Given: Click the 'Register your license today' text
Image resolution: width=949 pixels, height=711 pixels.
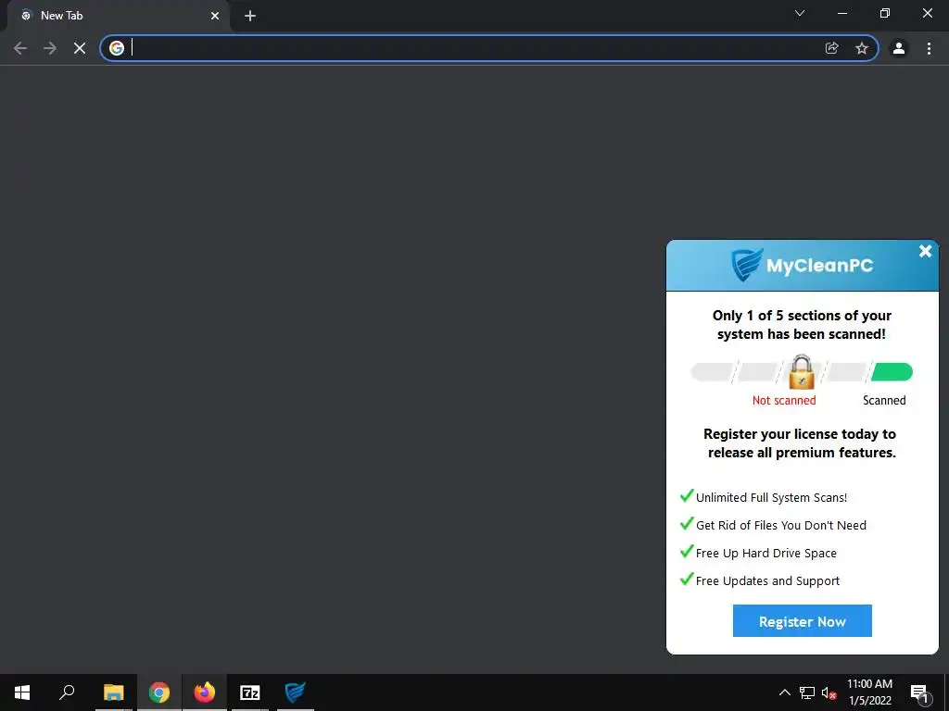Looking at the screenshot, I should pyautogui.click(x=802, y=443).
